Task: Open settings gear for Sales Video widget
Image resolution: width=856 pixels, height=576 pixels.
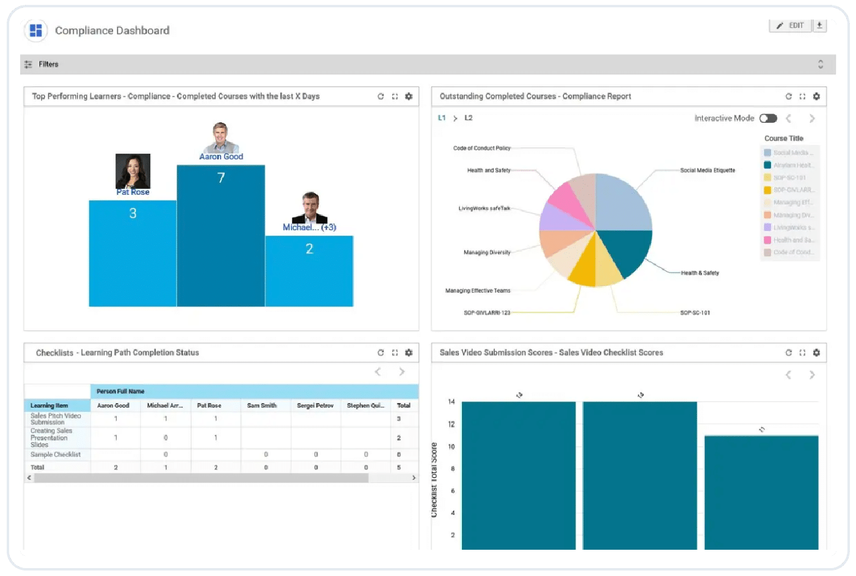Action: point(816,353)
